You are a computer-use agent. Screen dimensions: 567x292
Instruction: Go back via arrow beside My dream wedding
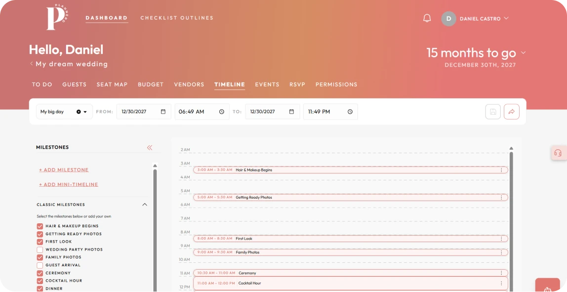coord(32,64)
